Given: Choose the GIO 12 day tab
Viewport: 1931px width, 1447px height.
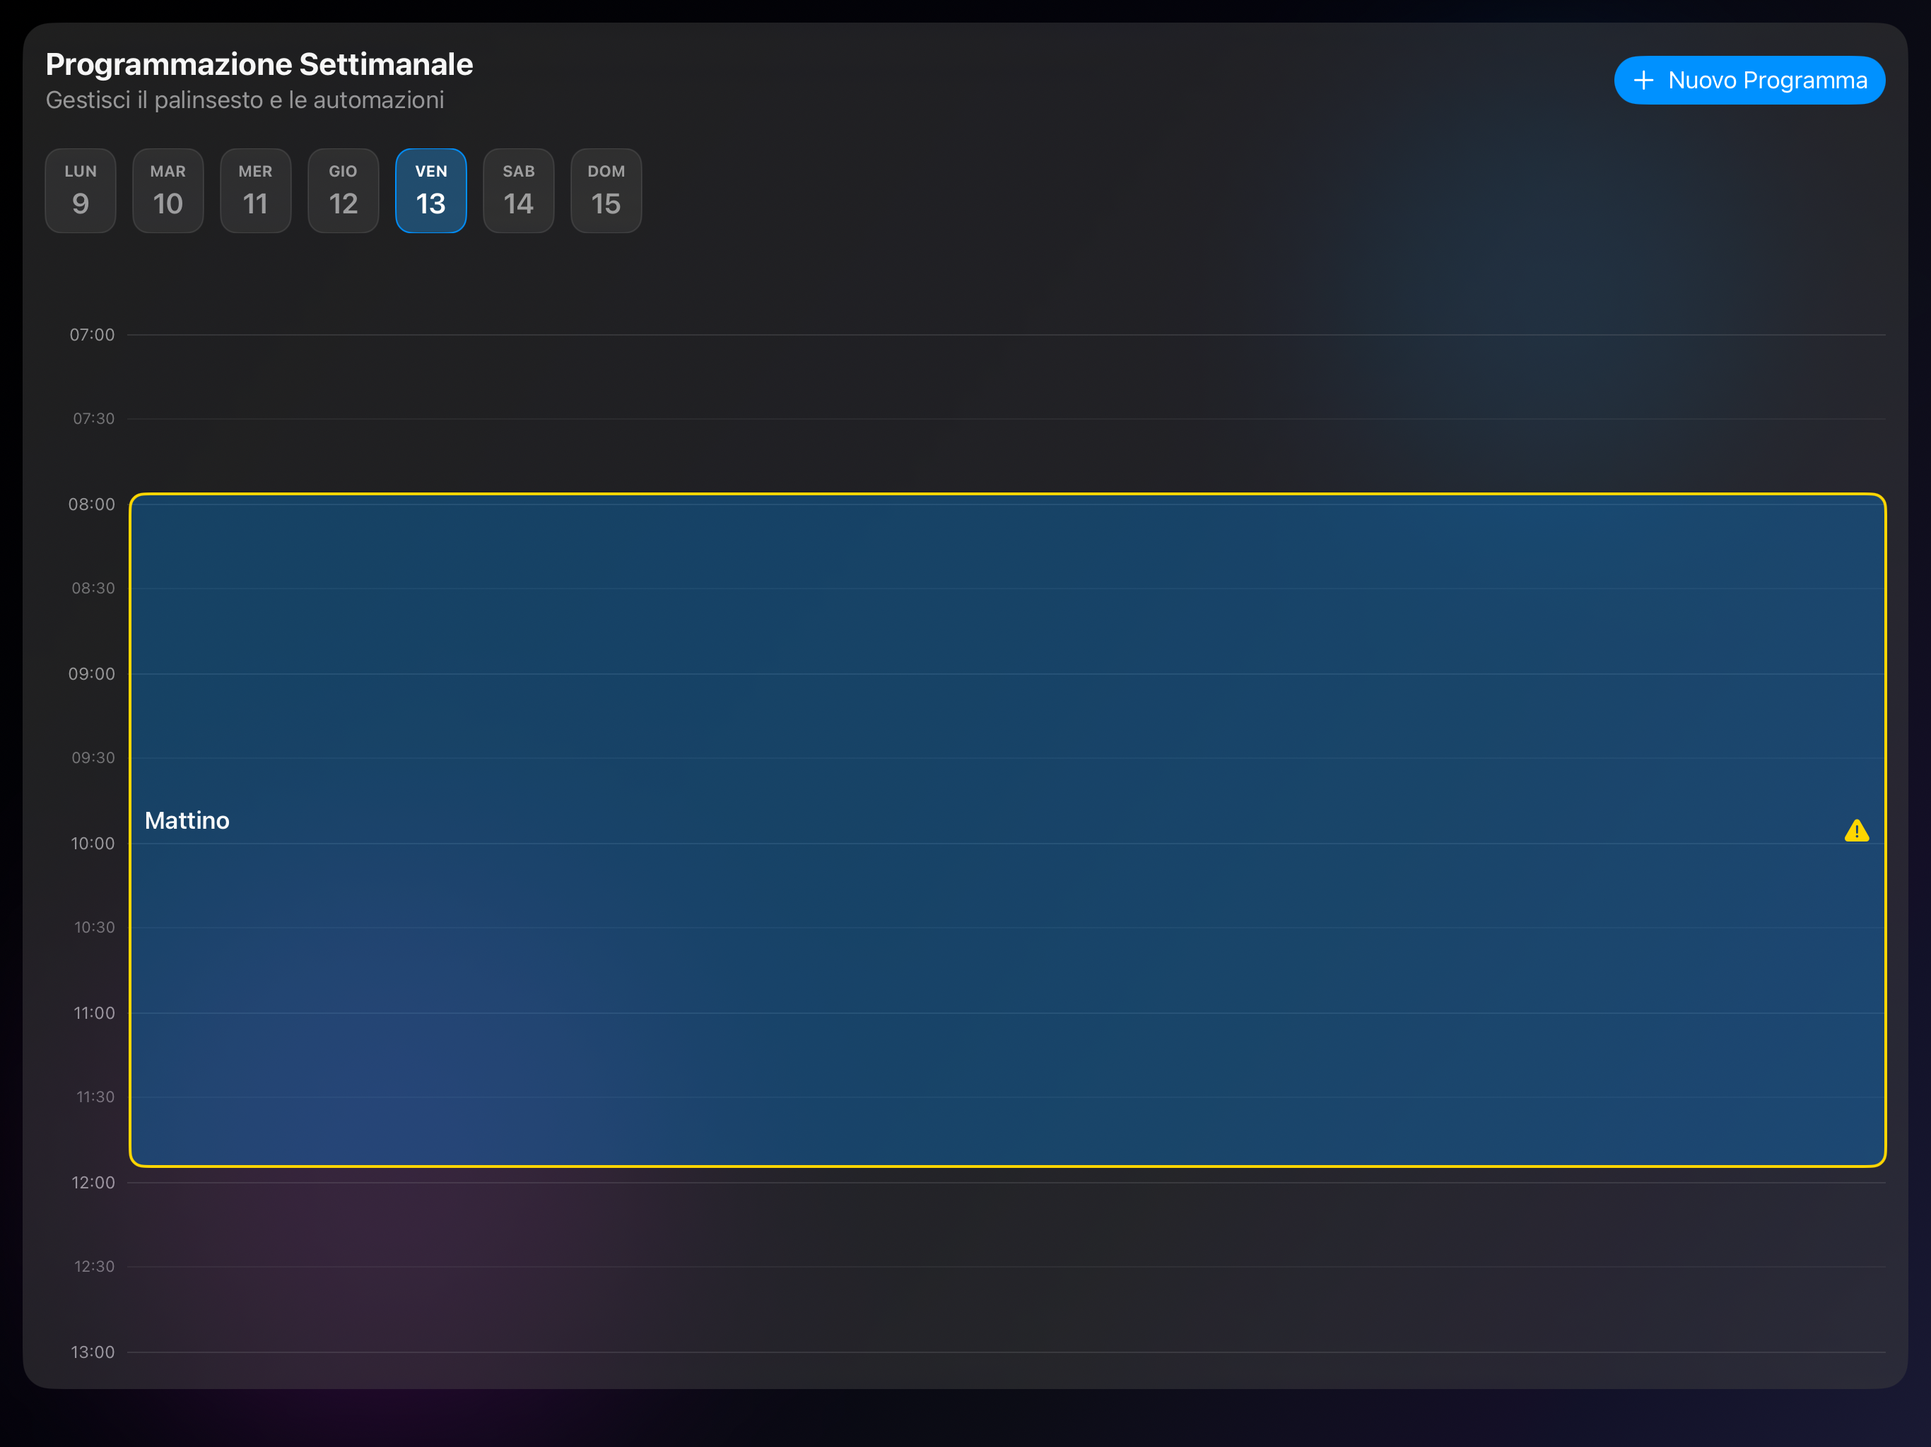Looking at the screenshot, I should tap(343, 190).
